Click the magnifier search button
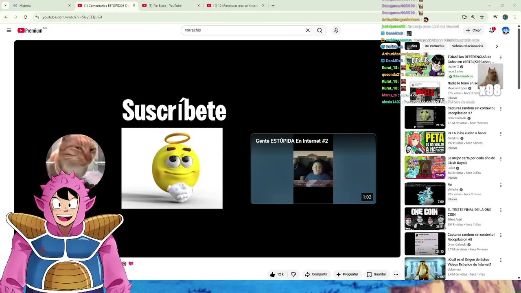Screen dimensions: 521x293 tap(320, 30)
